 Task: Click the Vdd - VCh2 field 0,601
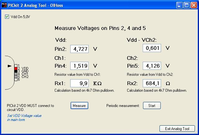click(x=152, y=48)
